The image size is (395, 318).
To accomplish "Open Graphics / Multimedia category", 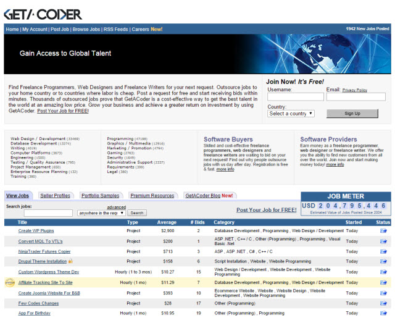I will tap(129, 143).
